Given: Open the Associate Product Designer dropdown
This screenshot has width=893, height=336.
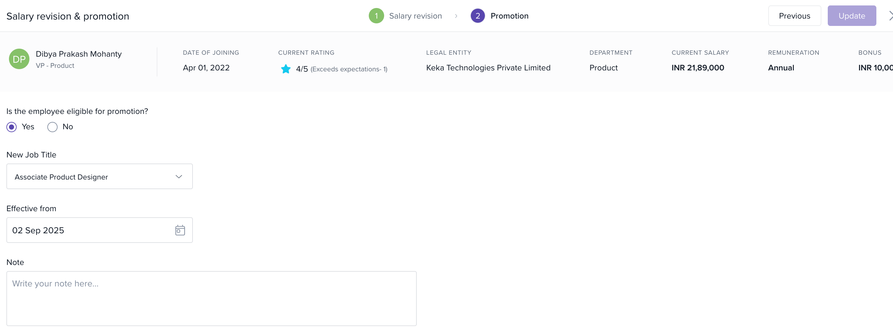Looking at the screenshot, I should [99, 177].
